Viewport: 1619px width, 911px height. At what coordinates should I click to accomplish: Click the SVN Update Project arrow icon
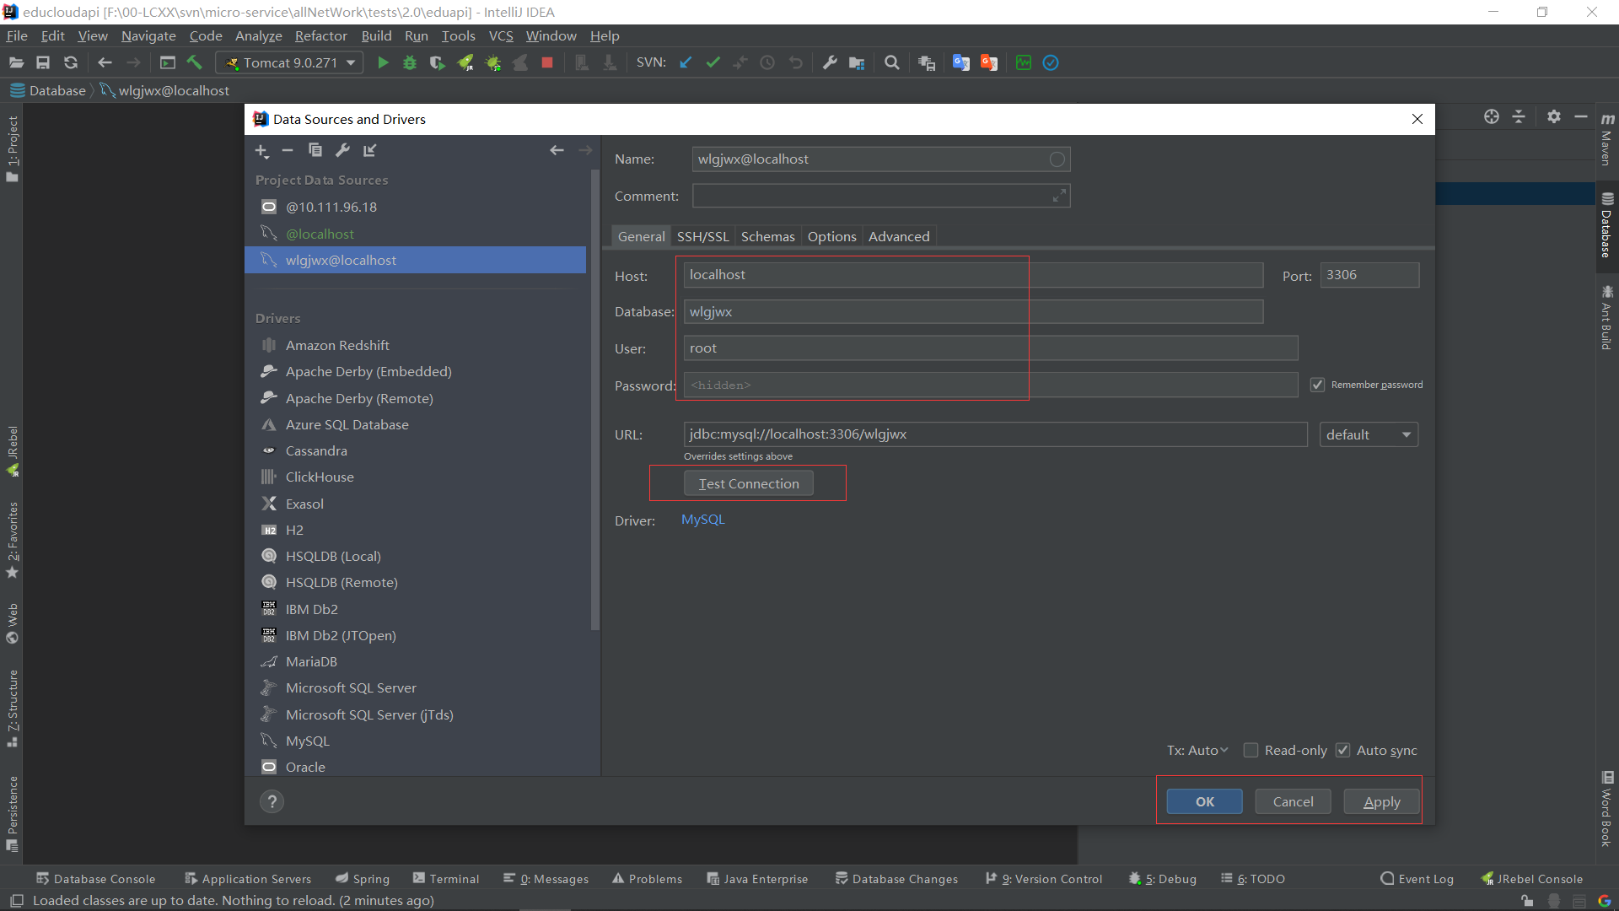(686, 62)
